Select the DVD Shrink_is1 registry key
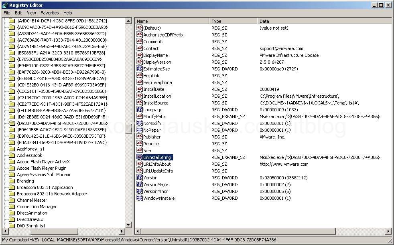394x245 pixels. (31, 226)
